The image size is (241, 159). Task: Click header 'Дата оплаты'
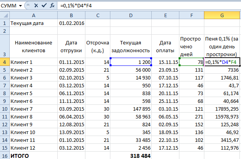click(x=165, y=46)
